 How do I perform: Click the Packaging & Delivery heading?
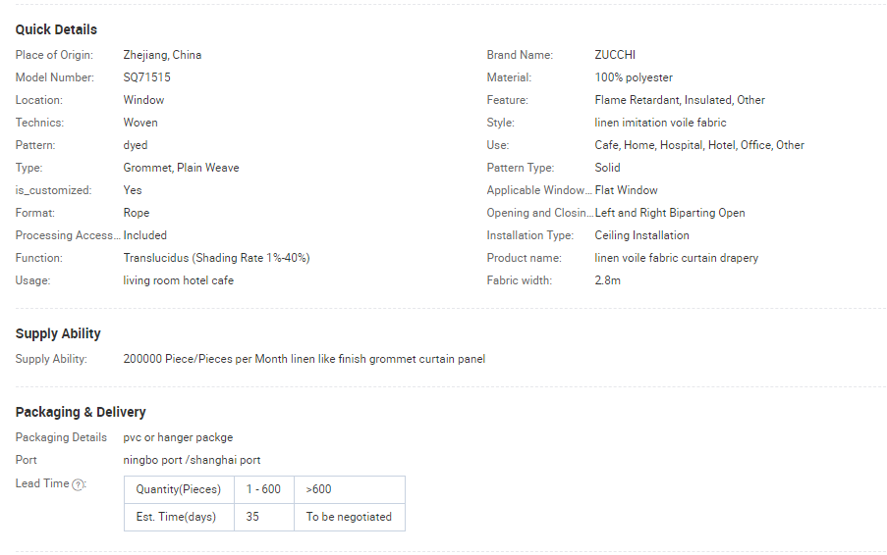81,412
